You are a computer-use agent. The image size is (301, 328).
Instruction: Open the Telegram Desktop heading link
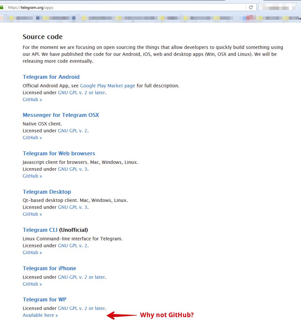[47, 192]
